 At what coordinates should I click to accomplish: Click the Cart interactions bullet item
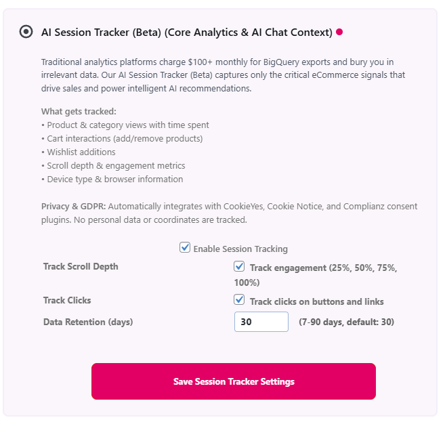[125, 138]
